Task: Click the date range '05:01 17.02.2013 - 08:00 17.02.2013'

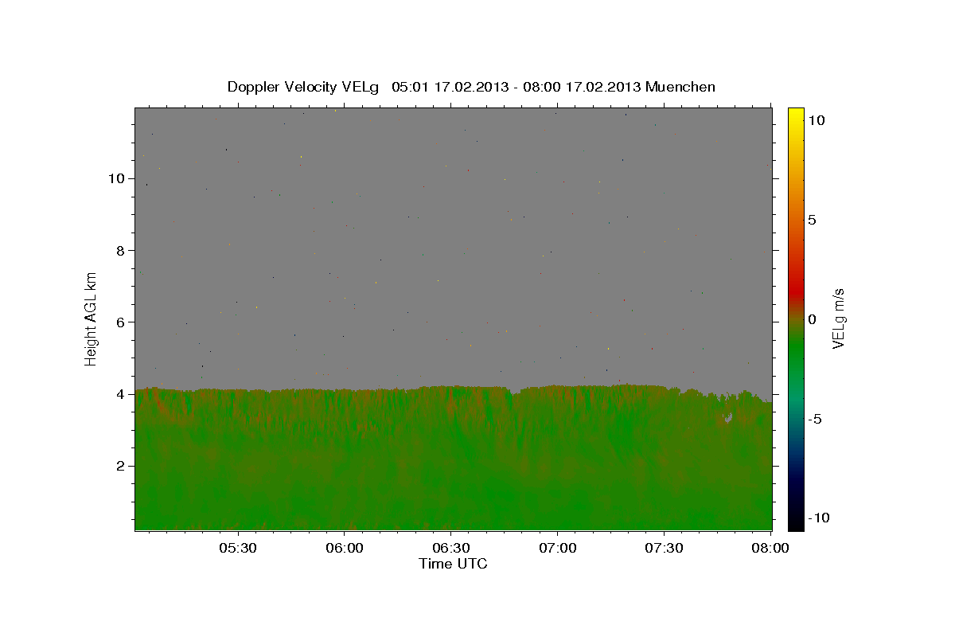Action: (x=515, y=87)
